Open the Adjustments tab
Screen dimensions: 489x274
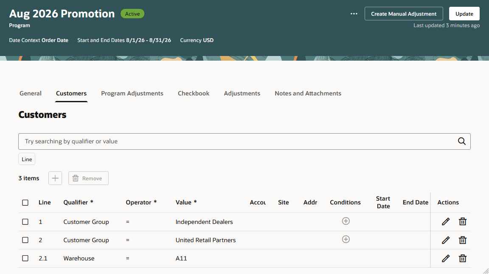[242, 93]
